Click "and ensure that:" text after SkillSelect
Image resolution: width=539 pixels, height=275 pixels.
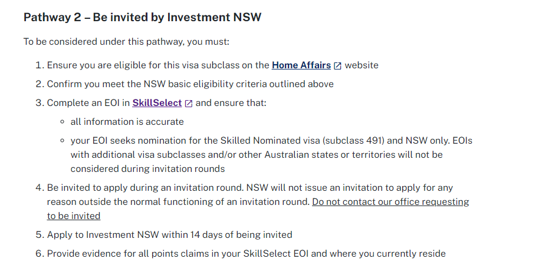point(231,103)
